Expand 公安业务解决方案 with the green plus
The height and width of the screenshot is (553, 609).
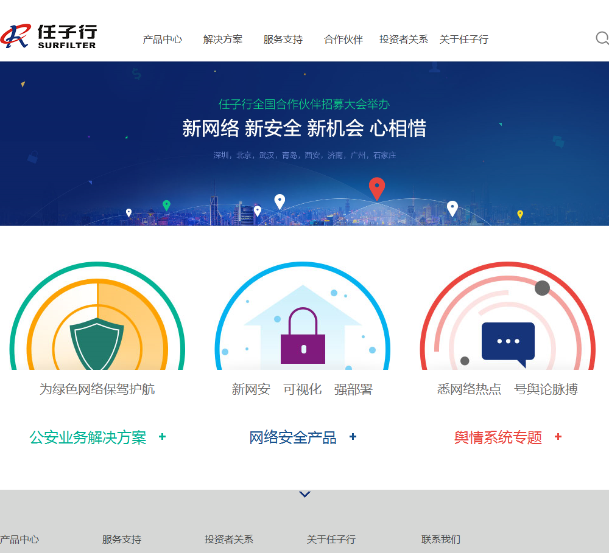(x=163, y=437)
